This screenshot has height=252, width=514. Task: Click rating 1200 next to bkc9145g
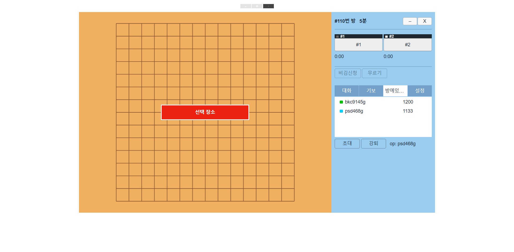click(408, 102)
